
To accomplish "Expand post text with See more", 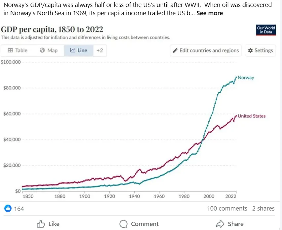I will (x=210, y=13).
